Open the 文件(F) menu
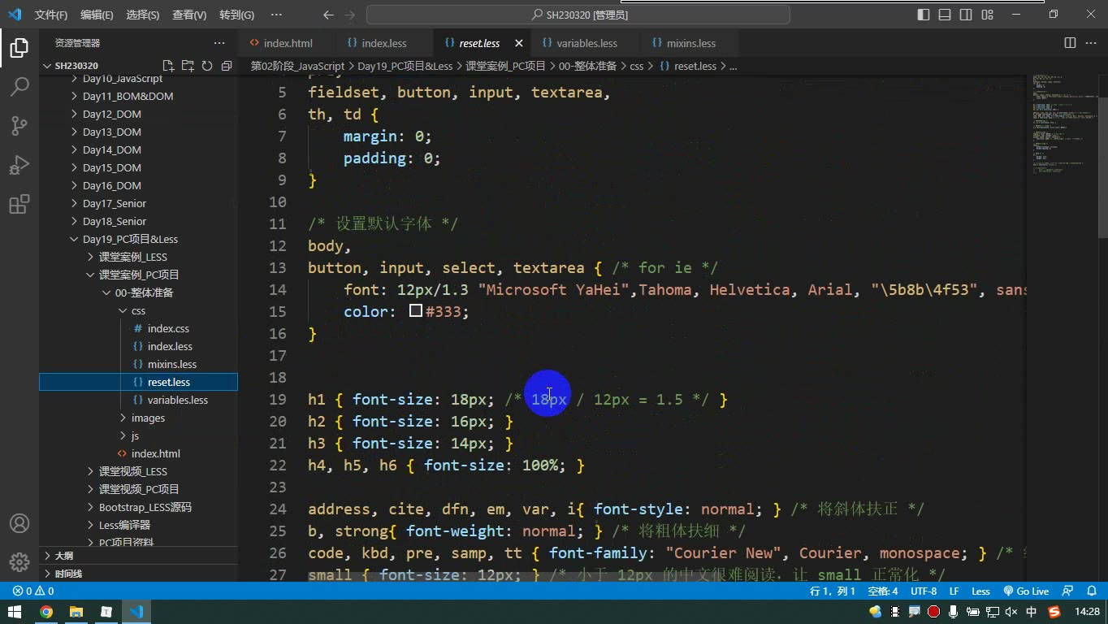Screen dimensions: 1108x624 (x=51, y=15)
